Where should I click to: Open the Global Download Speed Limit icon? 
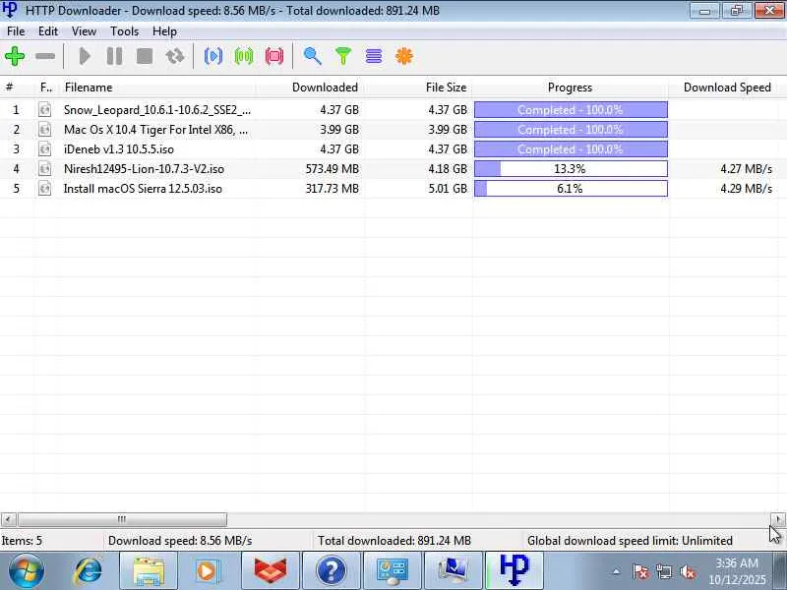tap(374, 56)
